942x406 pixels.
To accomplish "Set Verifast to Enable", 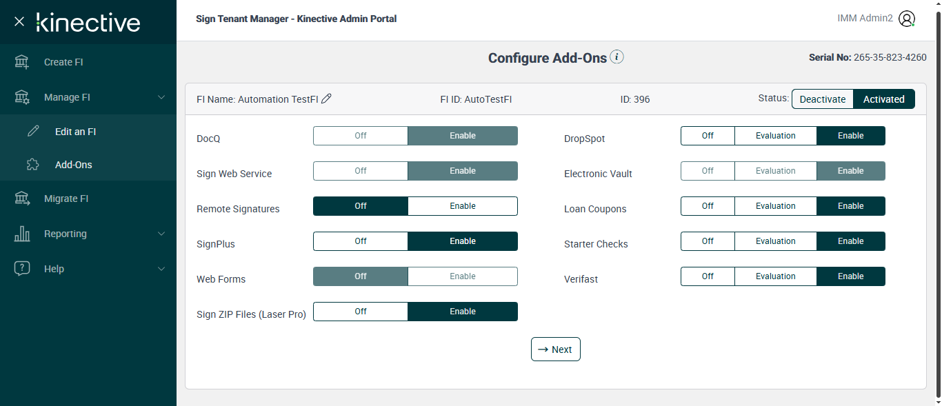I will click(851, 276).
